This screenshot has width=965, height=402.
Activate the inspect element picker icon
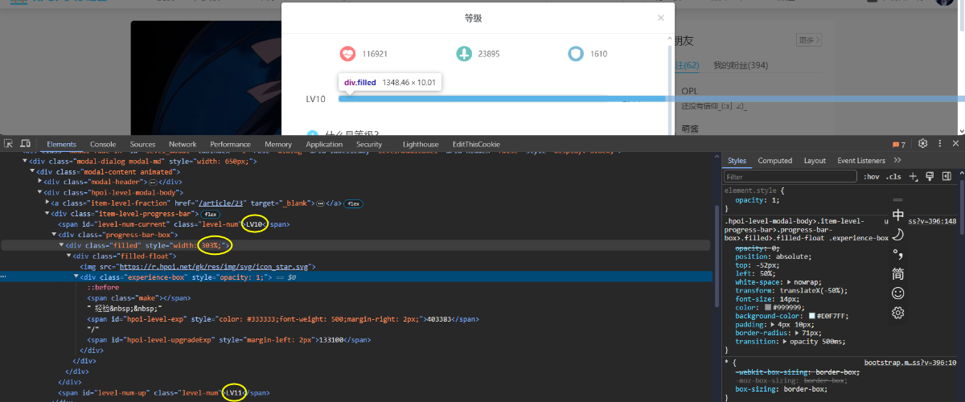pos(9,144)
